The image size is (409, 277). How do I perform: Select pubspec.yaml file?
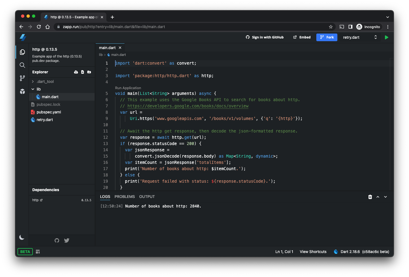point(62,112)
